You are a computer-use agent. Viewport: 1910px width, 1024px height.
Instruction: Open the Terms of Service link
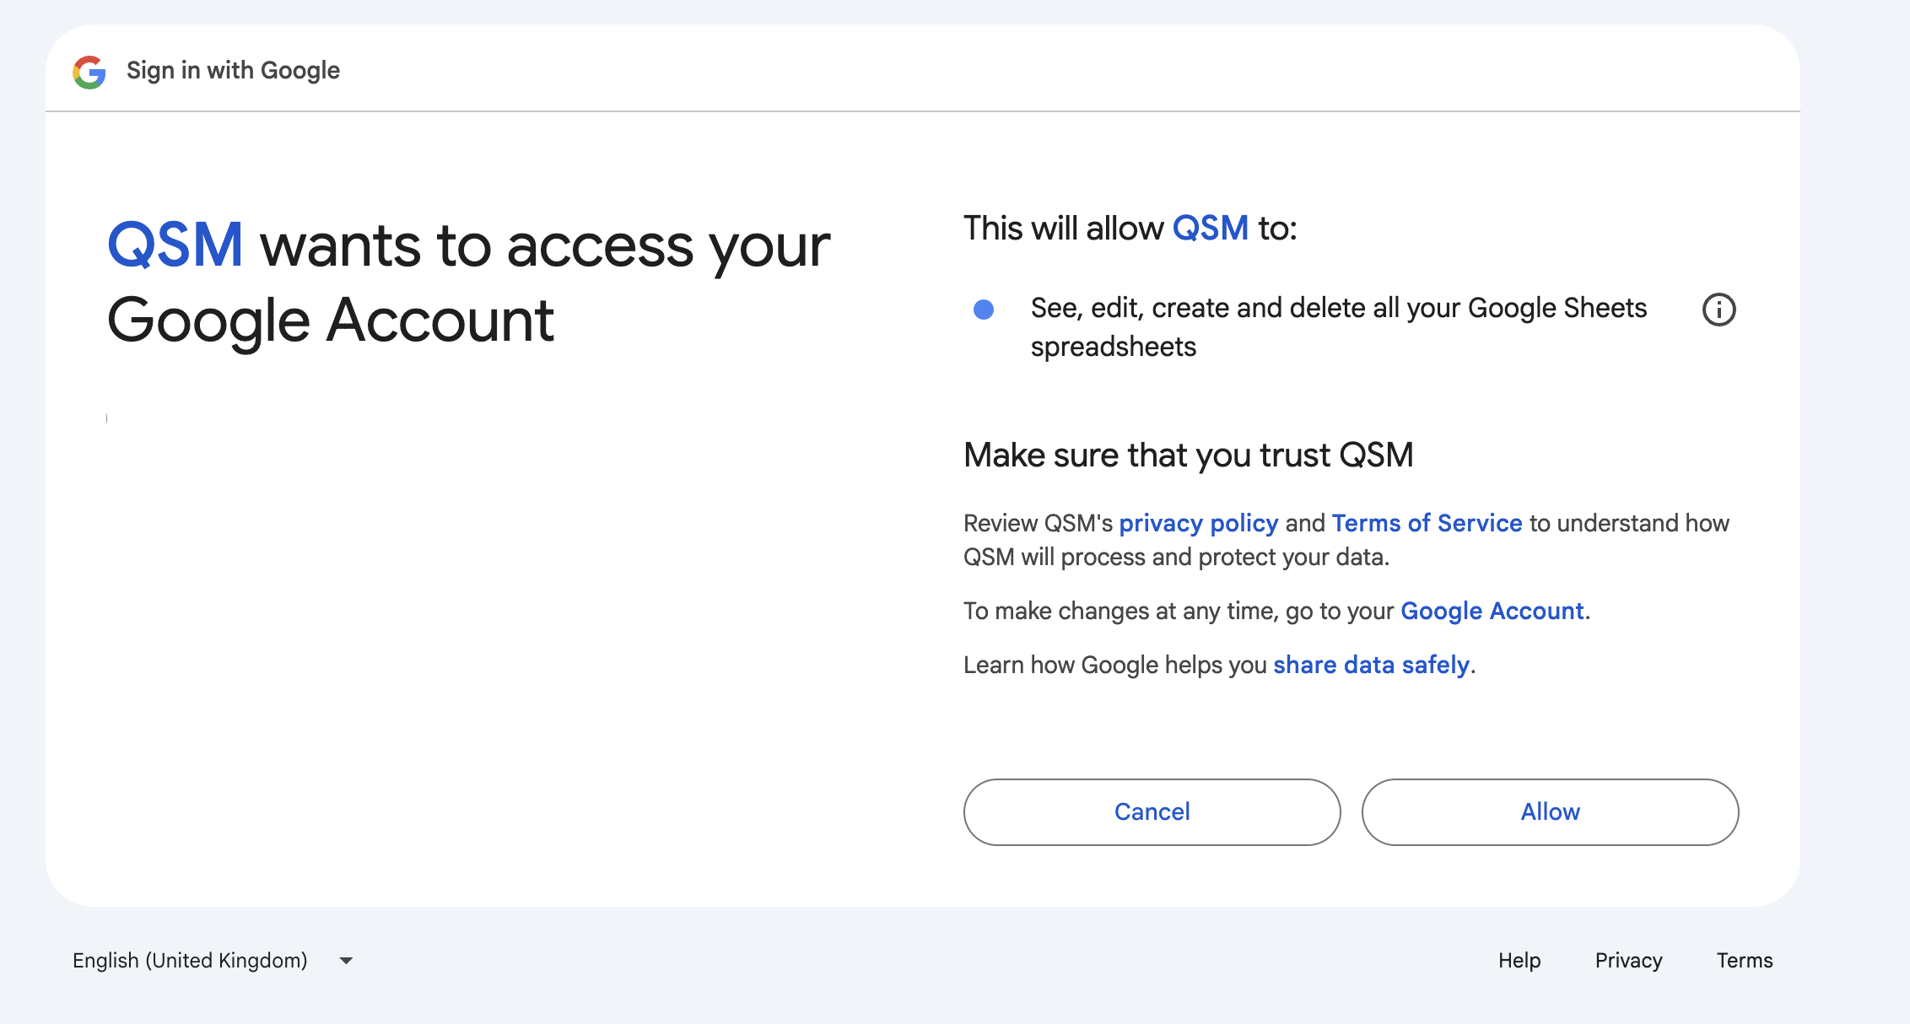pyautogui.click(x=1427, y=523)
